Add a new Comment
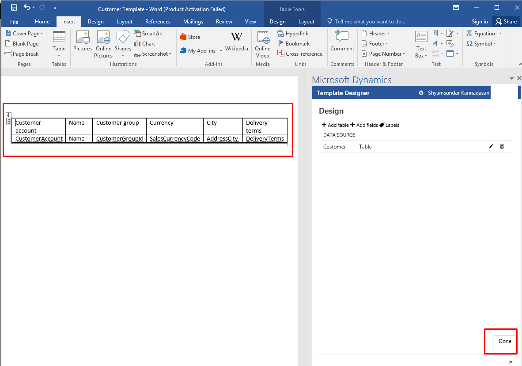The width and height of the screenshot is (522, 366). click(342, 42)
